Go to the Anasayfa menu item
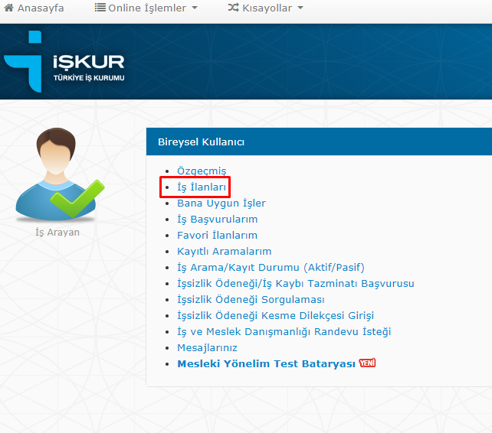492x433 pixels. click(41, 8)
